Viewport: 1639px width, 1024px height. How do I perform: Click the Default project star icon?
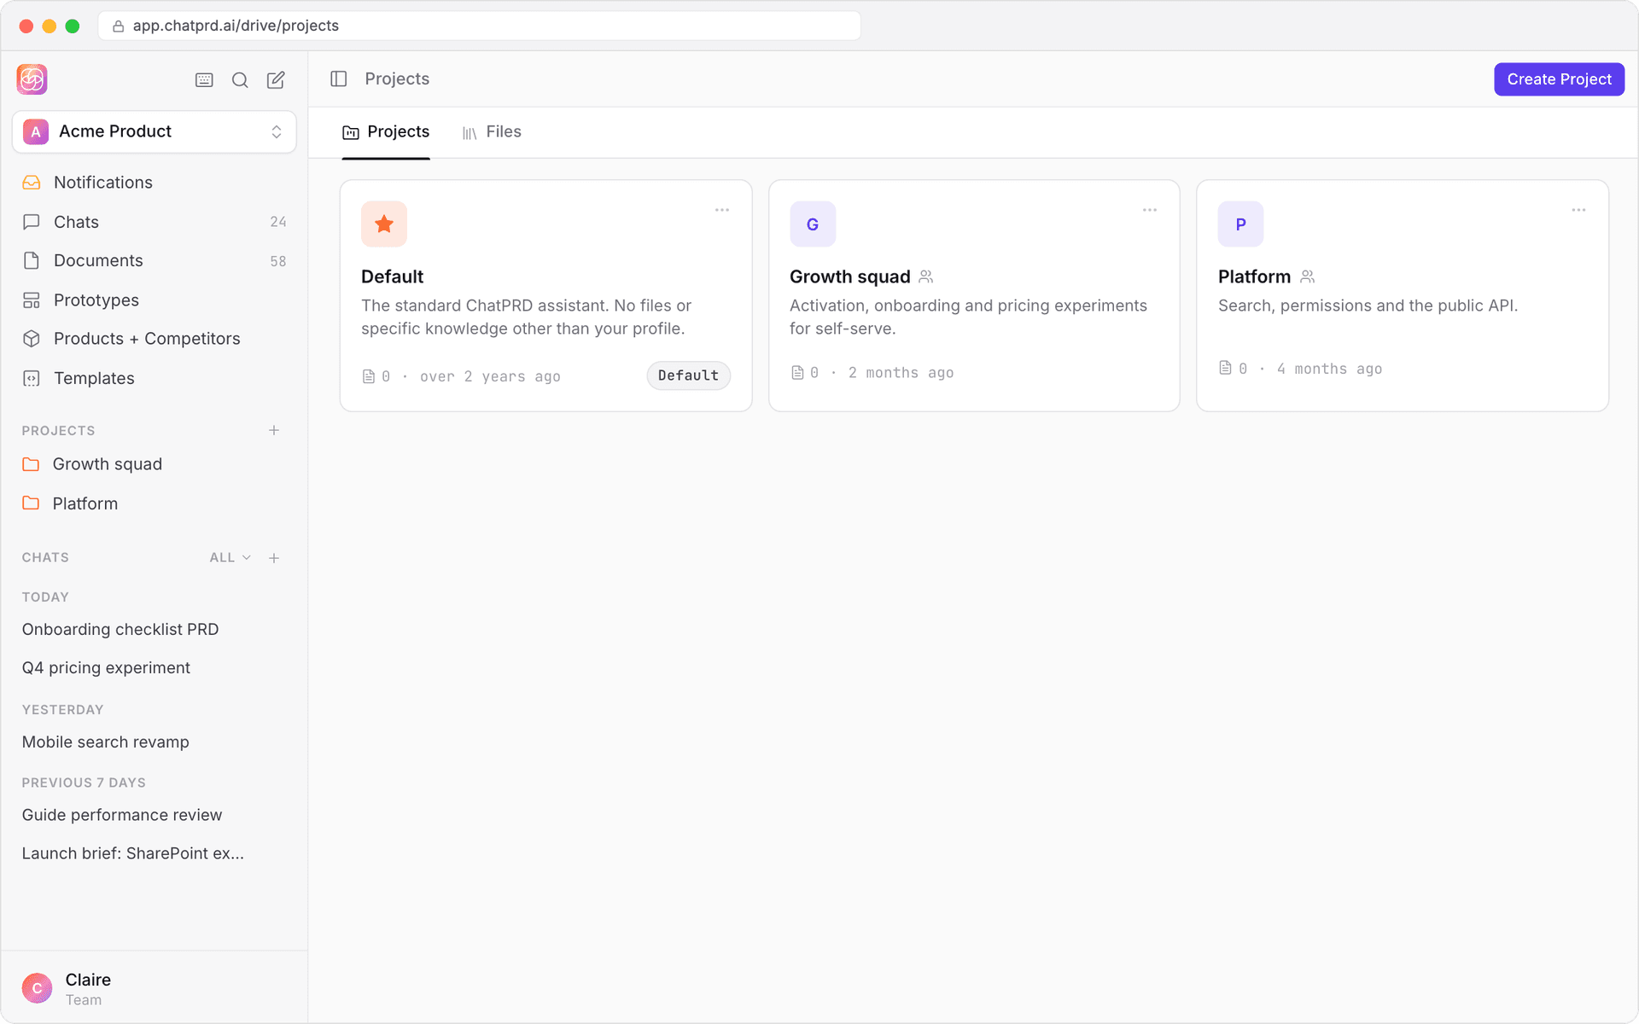(x=384, y=224)
